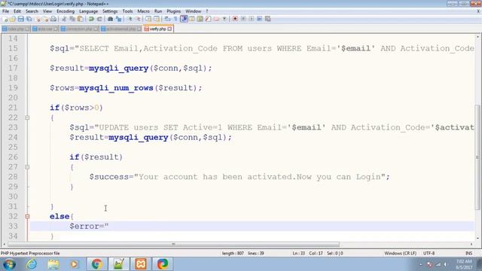Viewport: 482px width, 271px height.
Task: Click the $success message string on line 28
Action: coord(260,177)
